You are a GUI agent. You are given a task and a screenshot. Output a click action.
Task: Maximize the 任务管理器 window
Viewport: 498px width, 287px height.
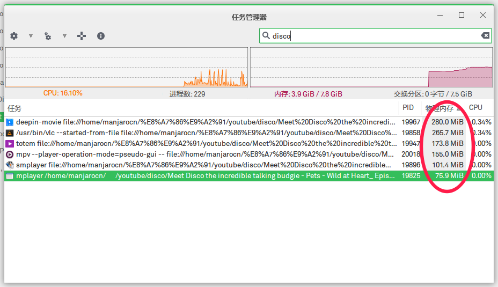[x=462, y=15]
